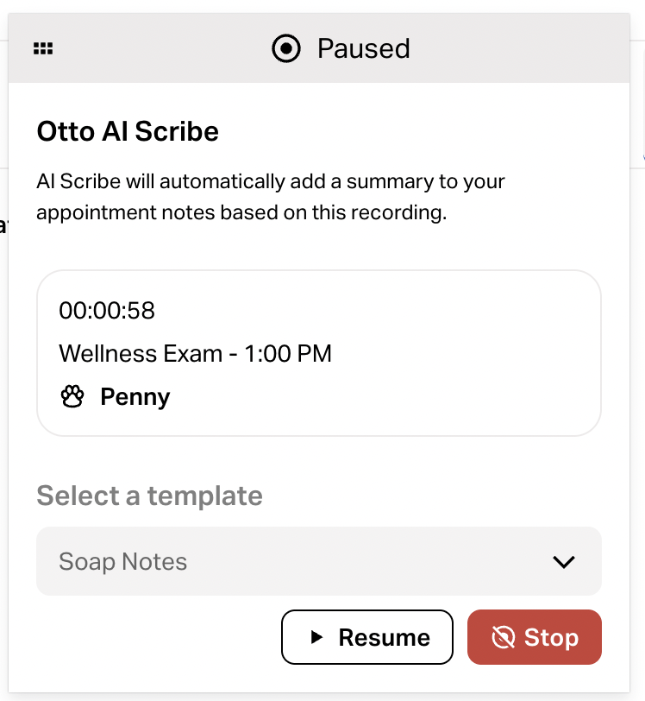Resume the paused recording
Image resolution: width=645 pixels, height=701 pixels.
pyautogui.click(x=367, y=637)
